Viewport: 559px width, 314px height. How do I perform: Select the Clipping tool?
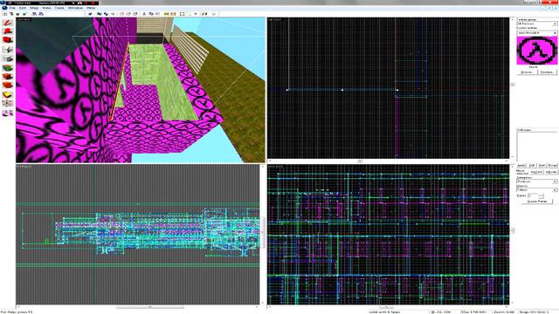pyautogui.click(x=8, y=95)
